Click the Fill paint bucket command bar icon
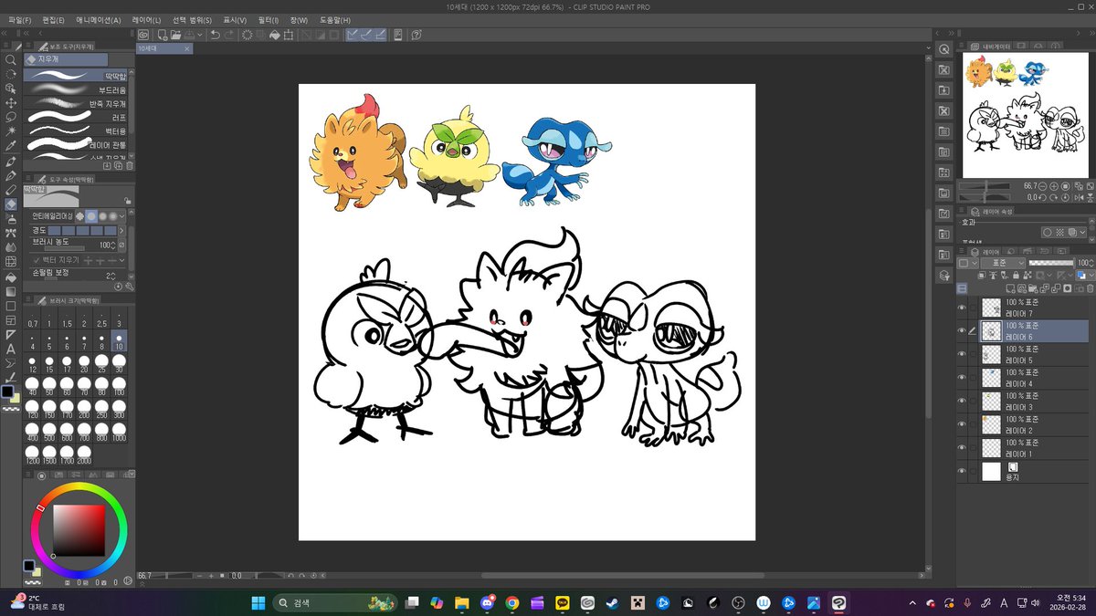1096x616 pixels. pos(274,35)
